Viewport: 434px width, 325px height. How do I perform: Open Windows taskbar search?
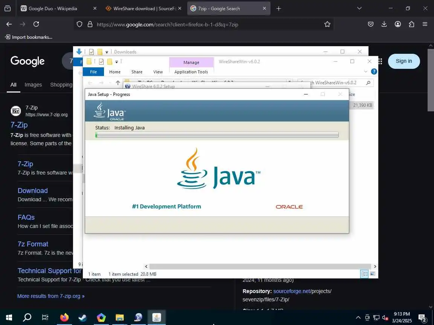27,317
